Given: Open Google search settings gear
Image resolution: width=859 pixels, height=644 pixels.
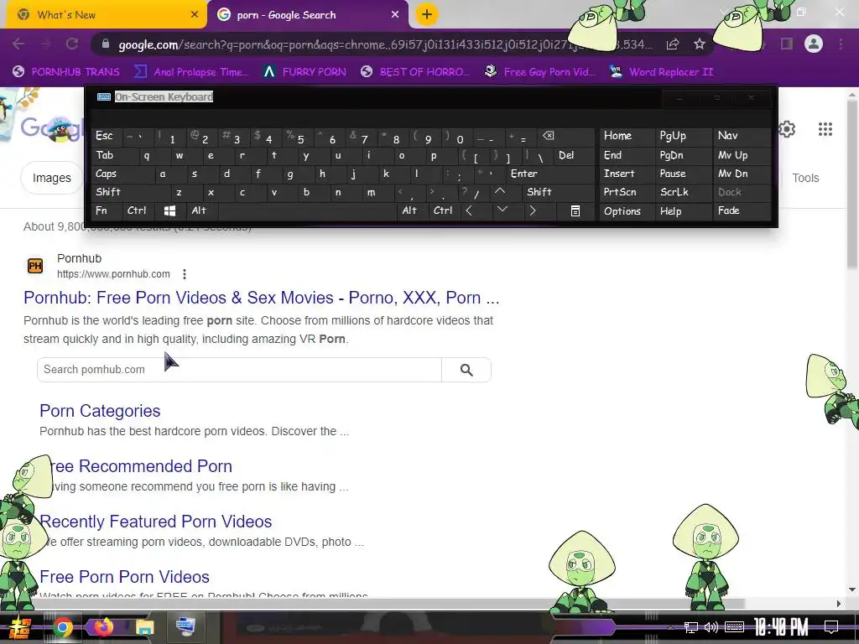Looking at the screenshot, I should [x=787, y=129].
